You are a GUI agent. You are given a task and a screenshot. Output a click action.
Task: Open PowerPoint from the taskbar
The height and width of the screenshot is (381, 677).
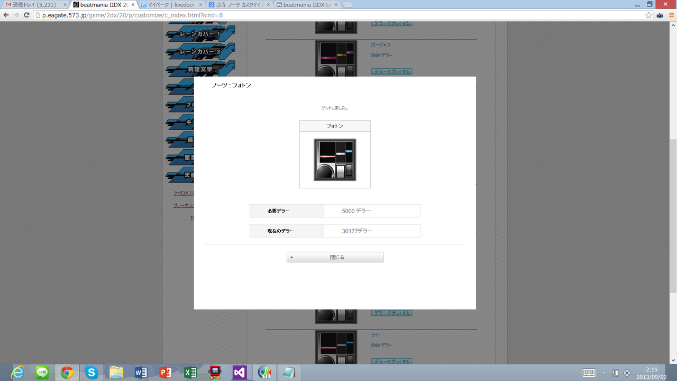[x=166, y=373]
